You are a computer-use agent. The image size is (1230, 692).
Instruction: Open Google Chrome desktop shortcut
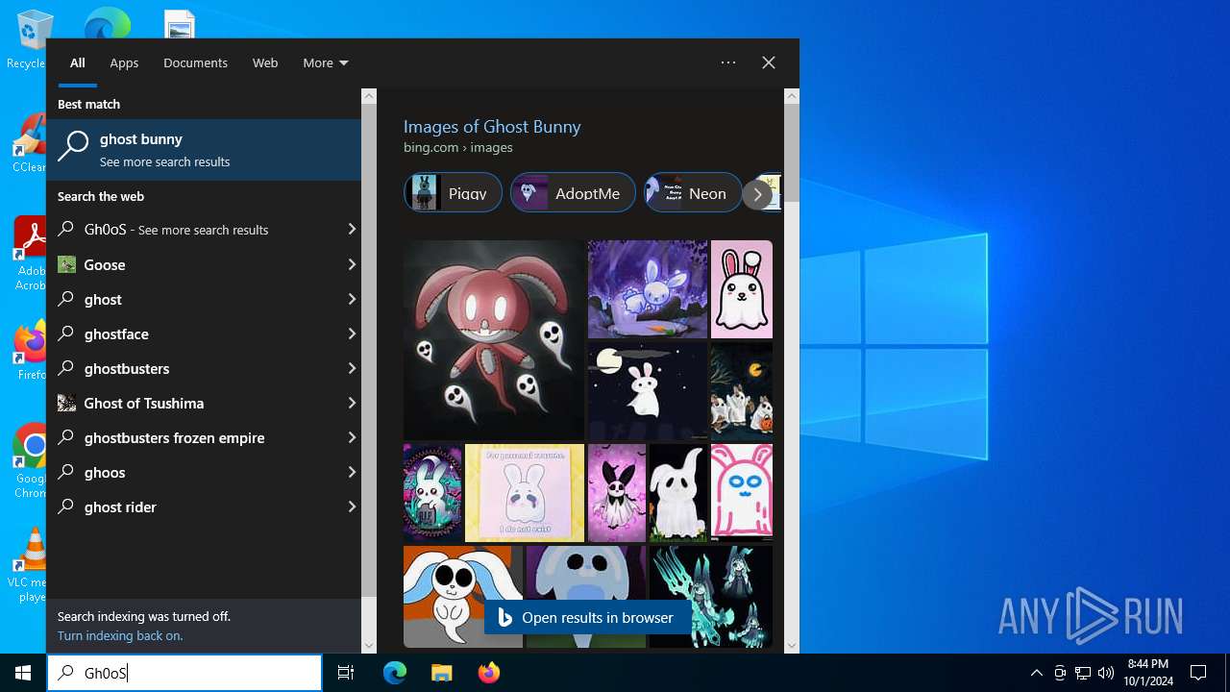pos(30,461)
